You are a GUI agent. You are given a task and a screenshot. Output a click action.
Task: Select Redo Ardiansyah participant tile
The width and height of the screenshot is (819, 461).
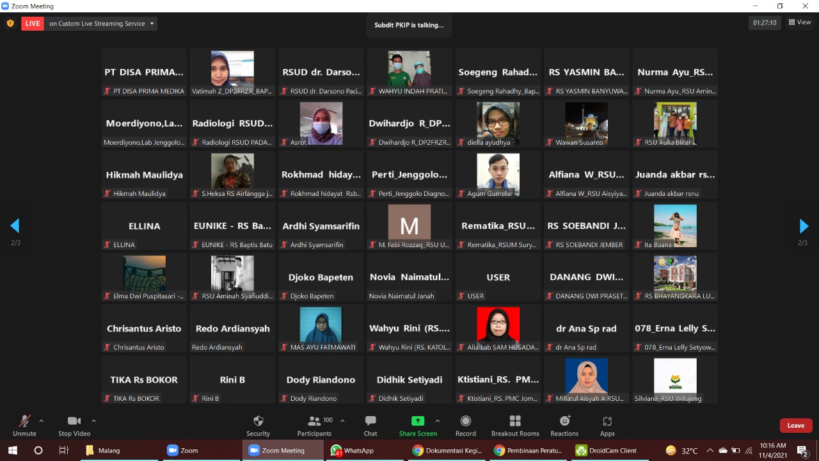232,328
